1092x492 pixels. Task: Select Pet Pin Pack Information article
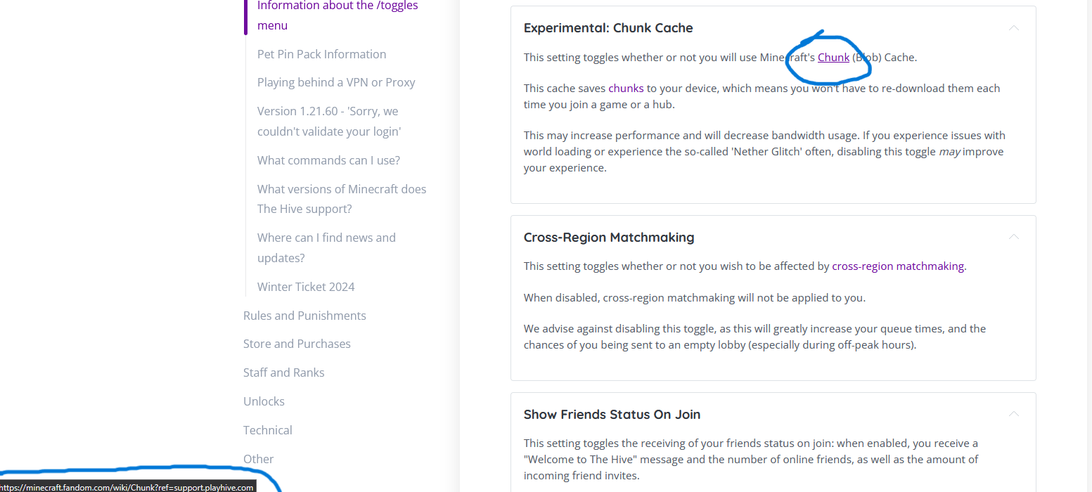(321, 54)
